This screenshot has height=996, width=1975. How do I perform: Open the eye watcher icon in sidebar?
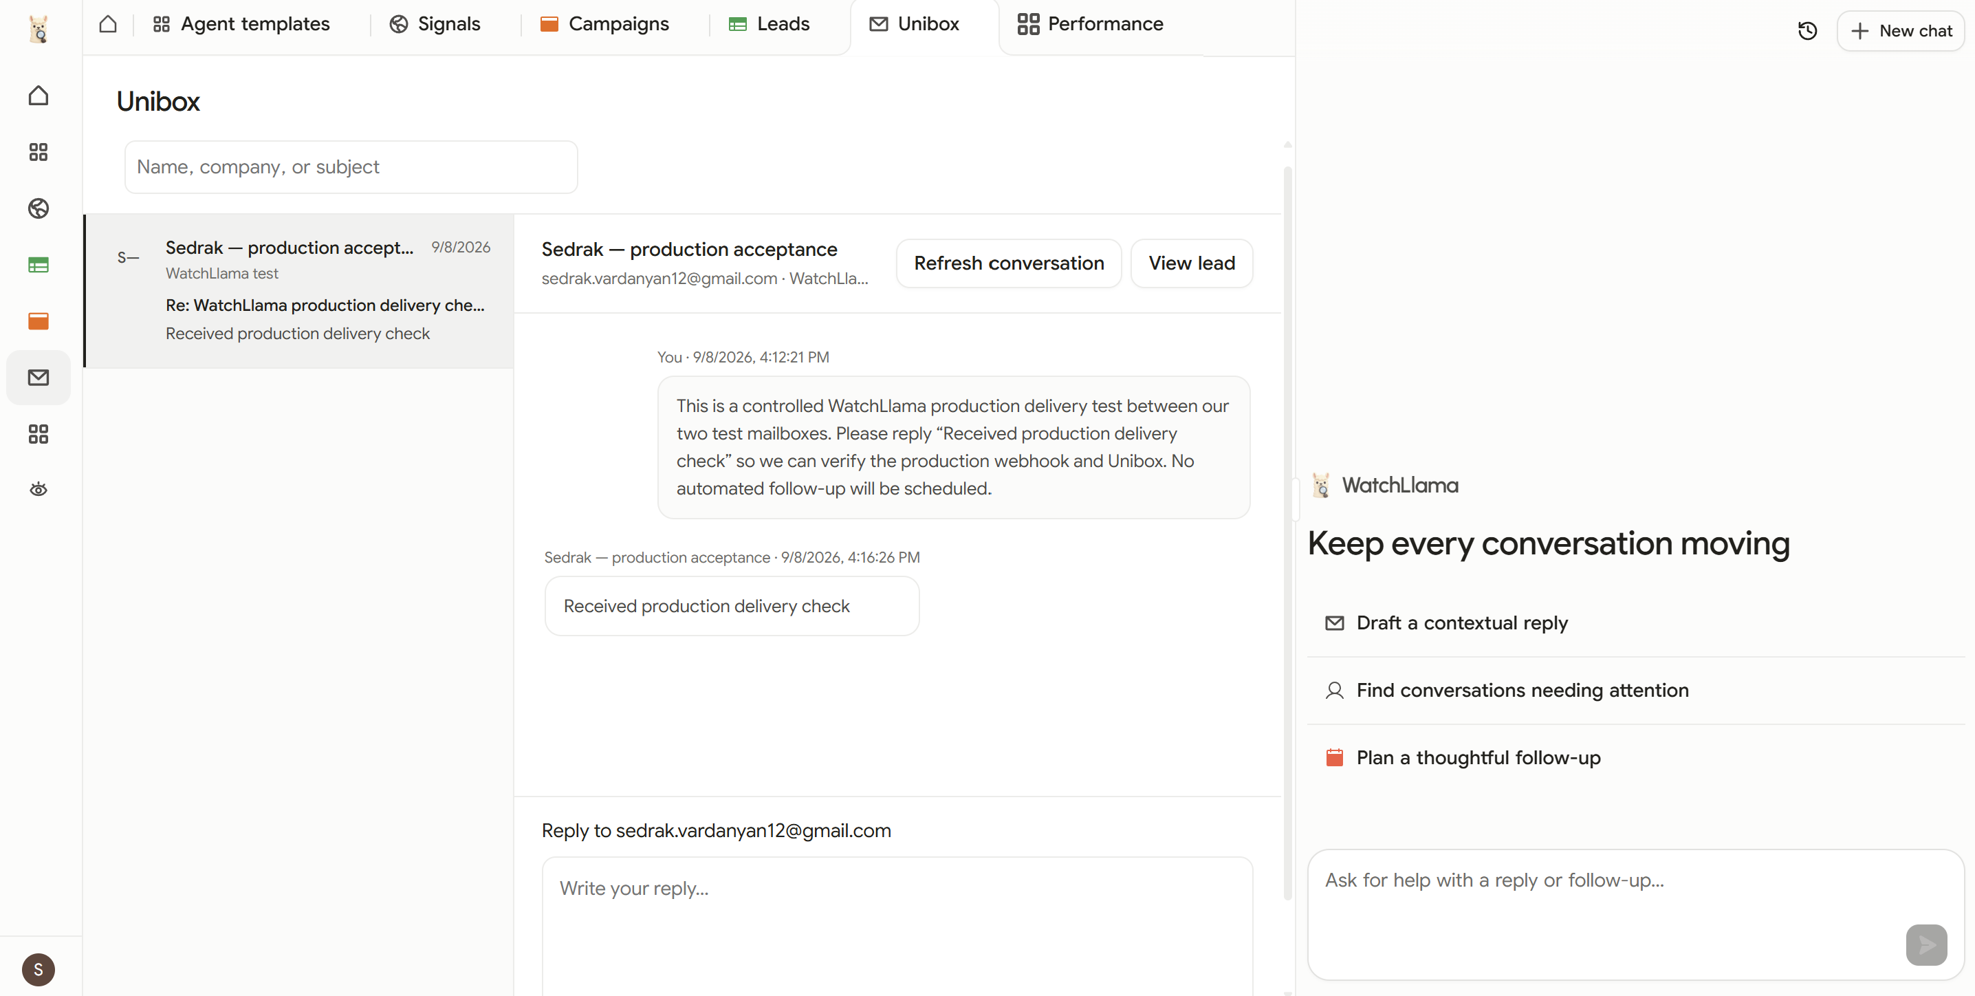[39, 489]
